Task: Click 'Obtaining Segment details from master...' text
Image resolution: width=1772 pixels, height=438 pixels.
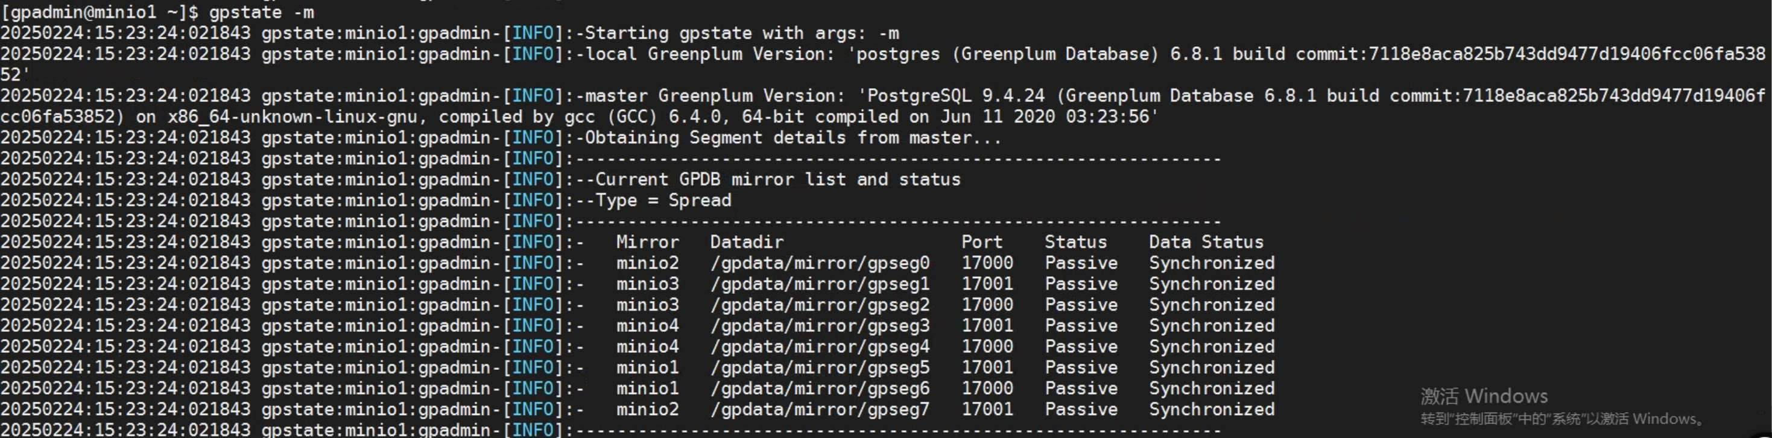Action: (793, 138)
